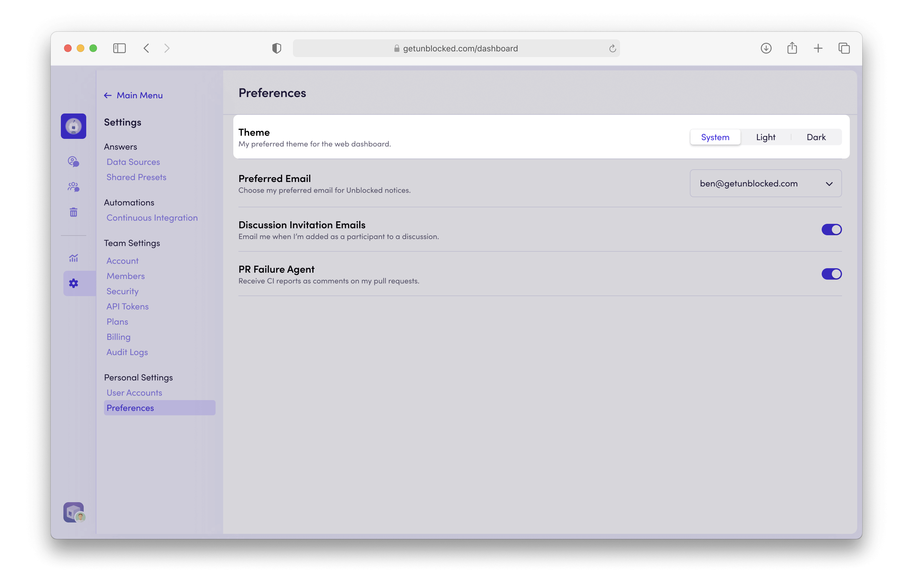
Task: Click the Unblocked robot logo icon
Action: pos(73,126)
